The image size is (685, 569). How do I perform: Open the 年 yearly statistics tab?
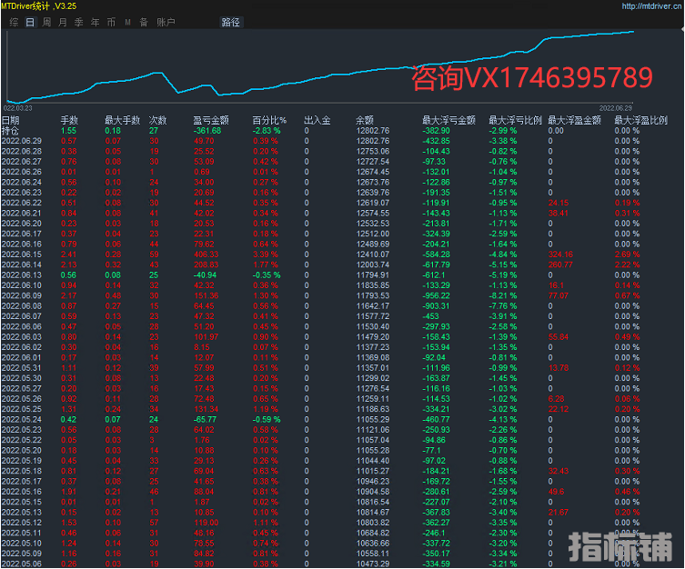pos(95,21)
